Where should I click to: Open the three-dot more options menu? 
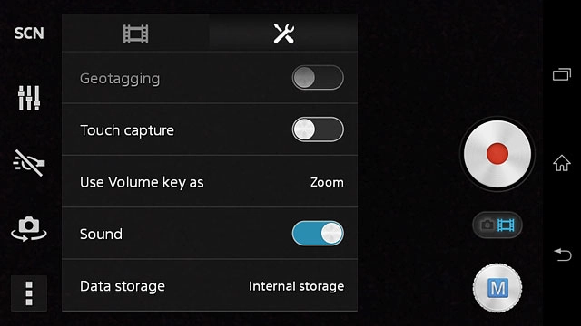pos(29,293)
